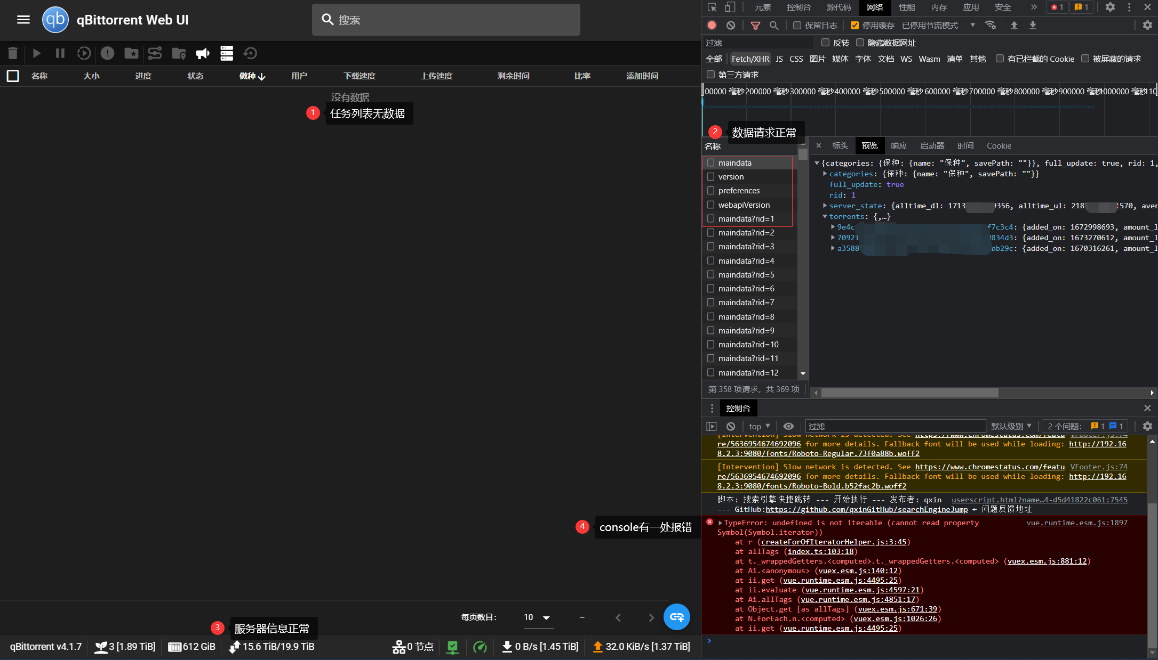Open the 标头 request detail tab
1158x660 pixels.
[x=840, y=146]
